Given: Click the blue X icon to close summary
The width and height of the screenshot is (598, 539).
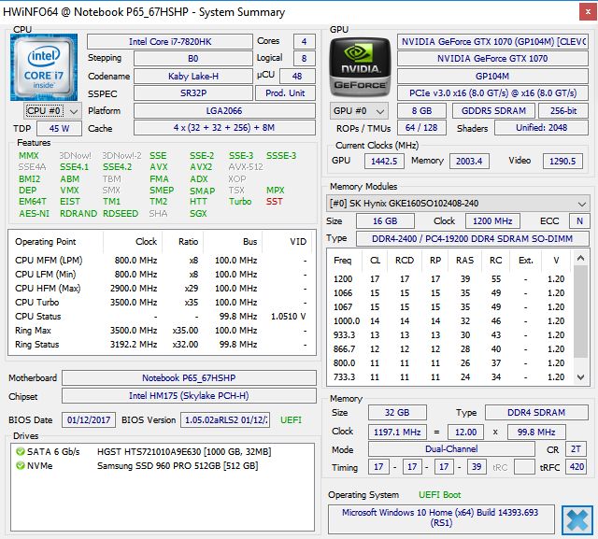Looking at the screenshot, I should [577, 518].
